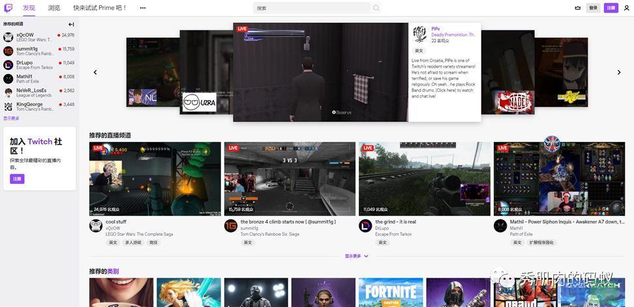The height and width of the screenshot is (307, 634).
Task: Click summit1g avatar icon in sidebar
Action: click(x=8, y=51)
